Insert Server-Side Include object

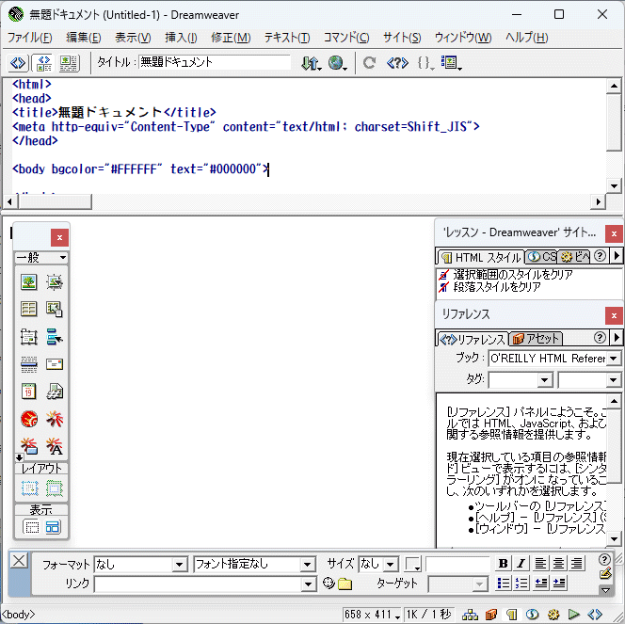coord(55,392)
